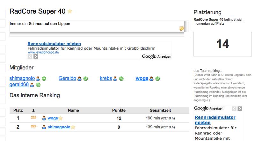The width and height of the screenshot is (255, 141).
Task: Click the user icon next to shimagnolo member
Action: (38, 79)
